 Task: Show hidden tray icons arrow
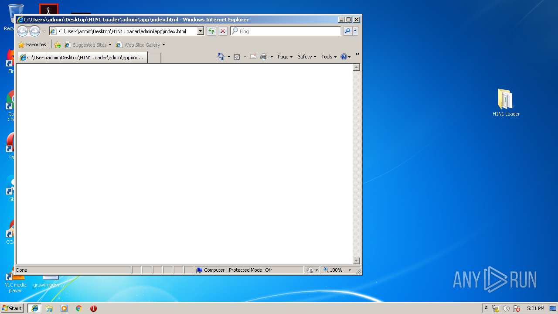pos(486,308)
